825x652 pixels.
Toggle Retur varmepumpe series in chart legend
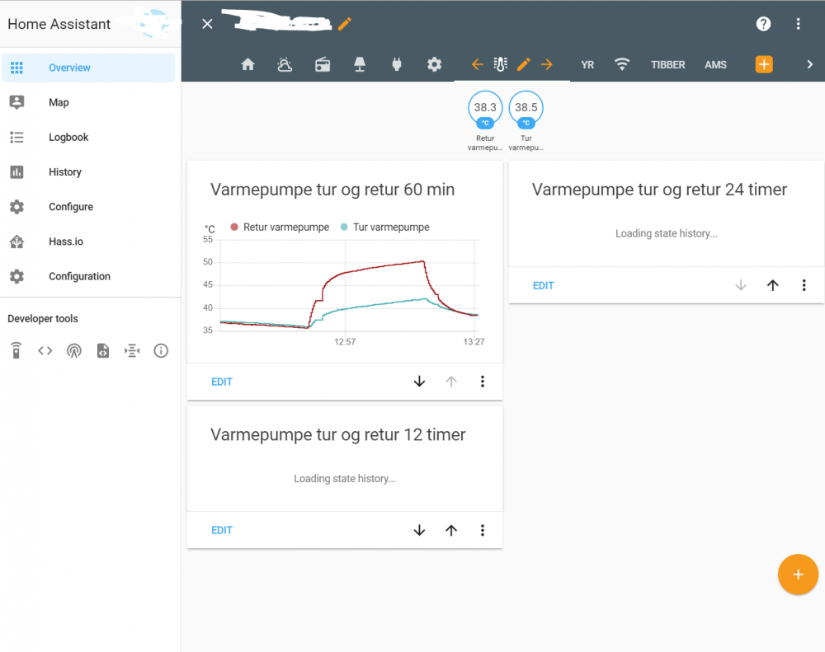tap(280, 227)
